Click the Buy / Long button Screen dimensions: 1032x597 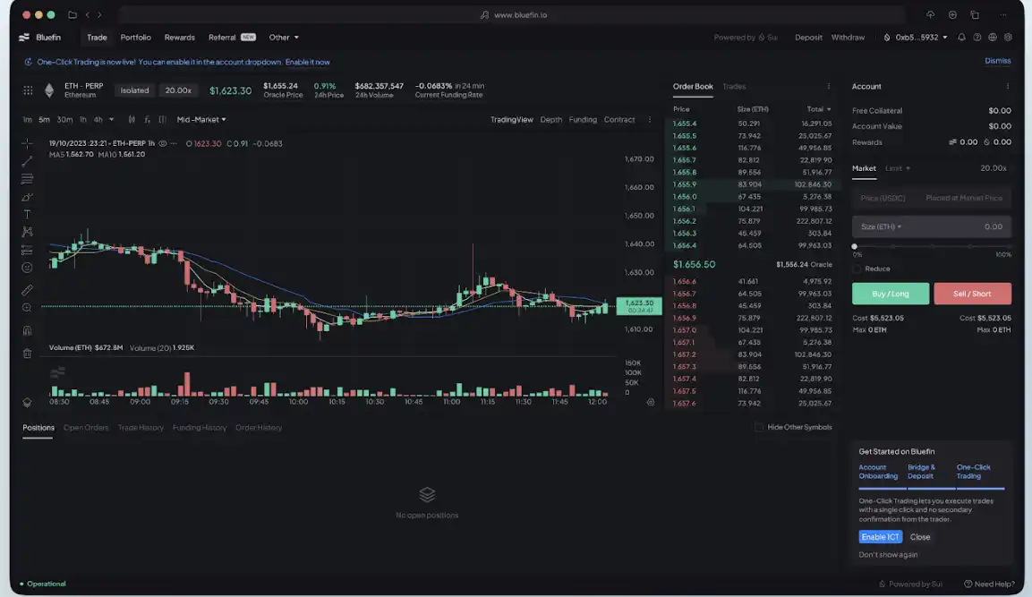point(891,294)
